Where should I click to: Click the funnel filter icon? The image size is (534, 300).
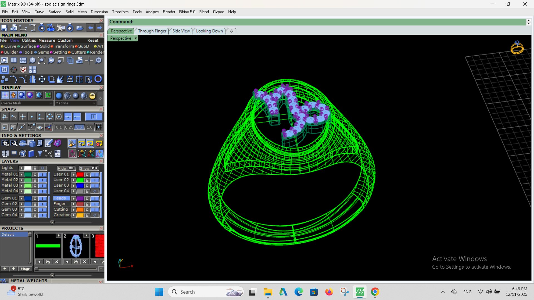coord(40,153)
